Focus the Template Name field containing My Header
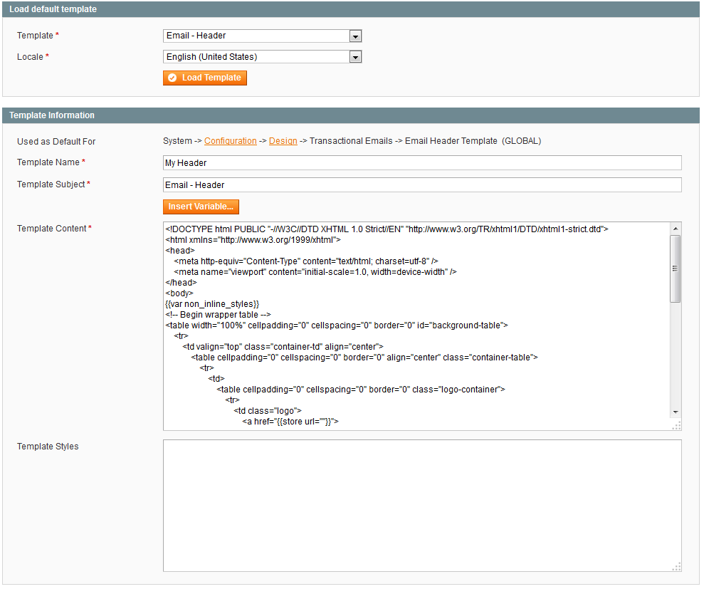704x589 pixels. [422, 163]
